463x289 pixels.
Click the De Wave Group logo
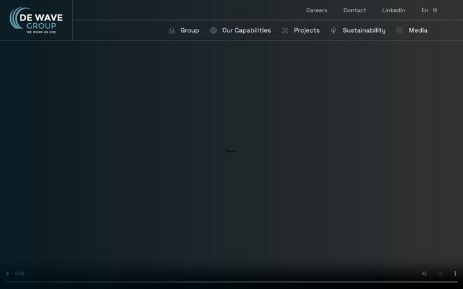[x=36, y=20]
